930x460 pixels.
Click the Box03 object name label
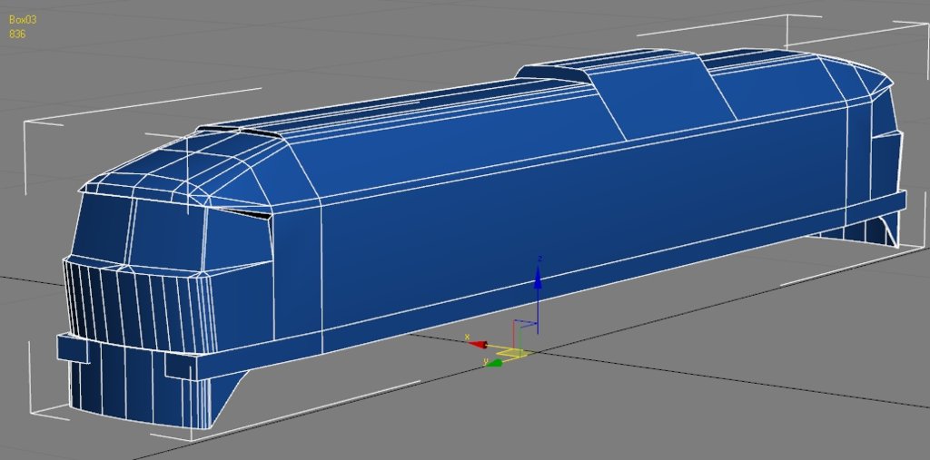[x=24, y=19]
